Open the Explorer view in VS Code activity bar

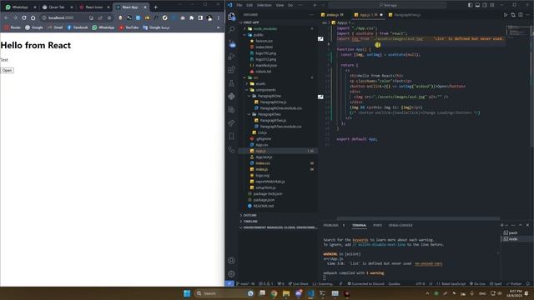(232, 17)
